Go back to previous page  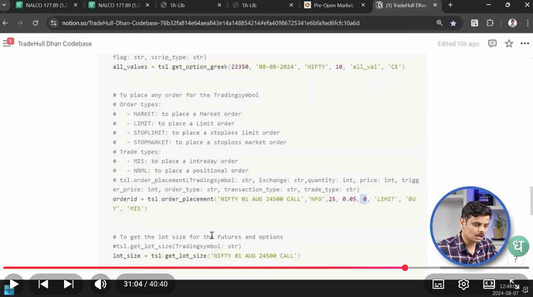click(x=5, y=23)
